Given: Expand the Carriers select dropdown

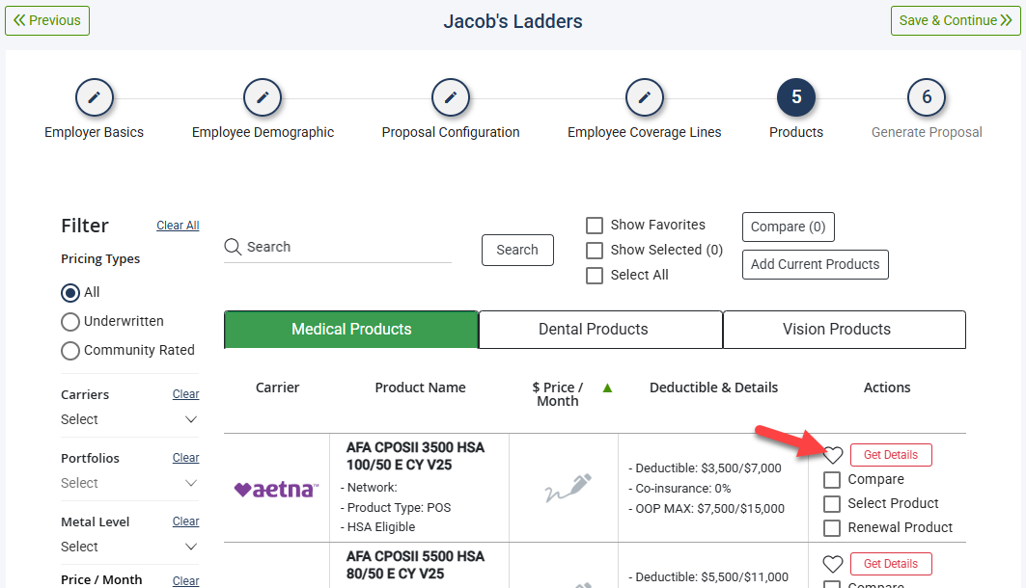Looking at the screenshot, I should point(129,419).
